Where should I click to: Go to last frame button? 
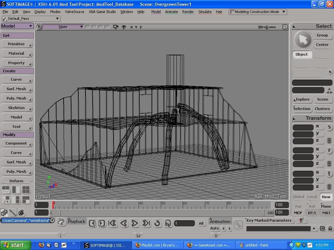point(146,223)
